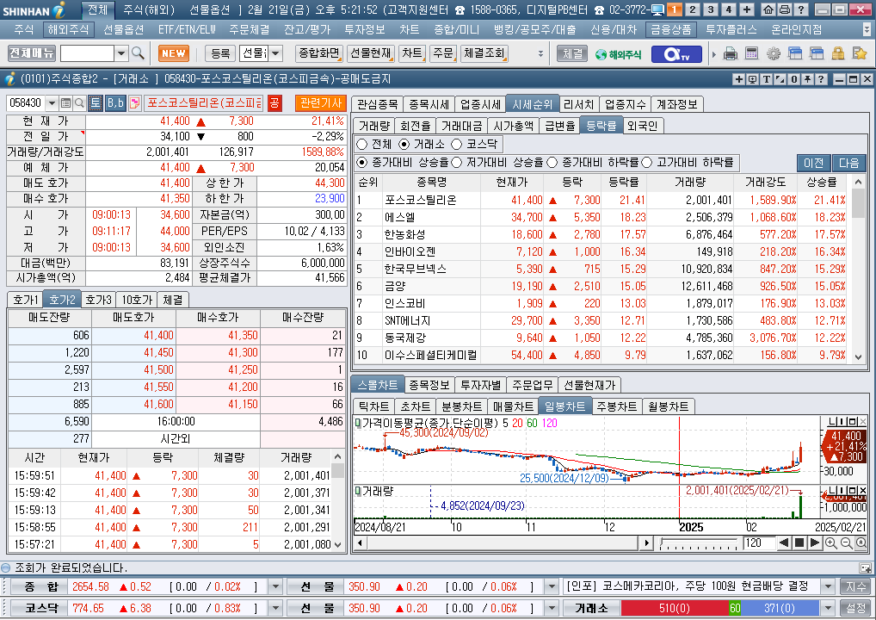This screenshot has height=620, width=876.
Task: Open the pink memo note icon
Action: tap(134, 102)
